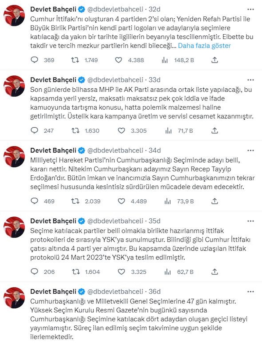Like the tweet with 3.325 likes
The width and height of the screenshot is (262, 344).
point(122,272)
